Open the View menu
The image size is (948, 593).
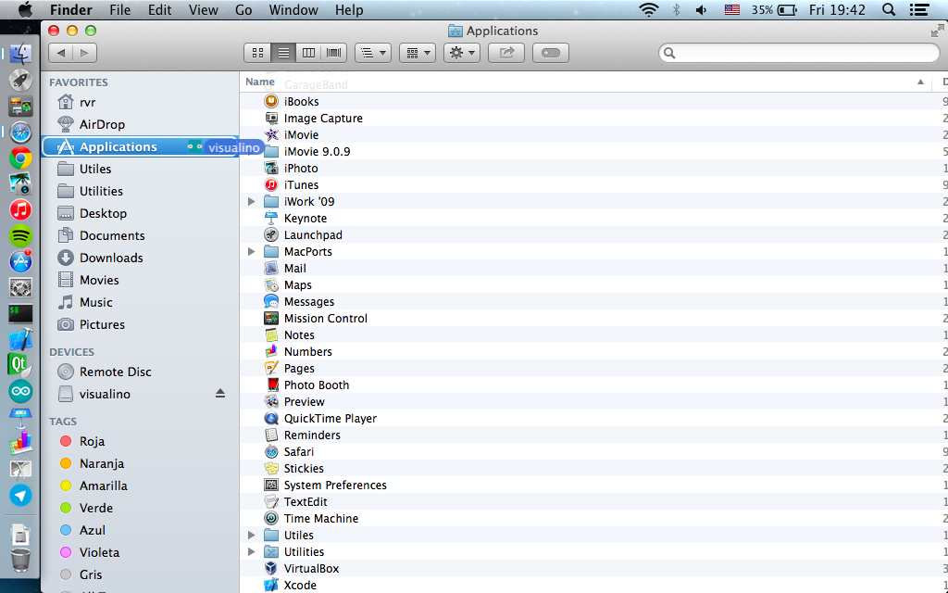(x=203, y=9)
